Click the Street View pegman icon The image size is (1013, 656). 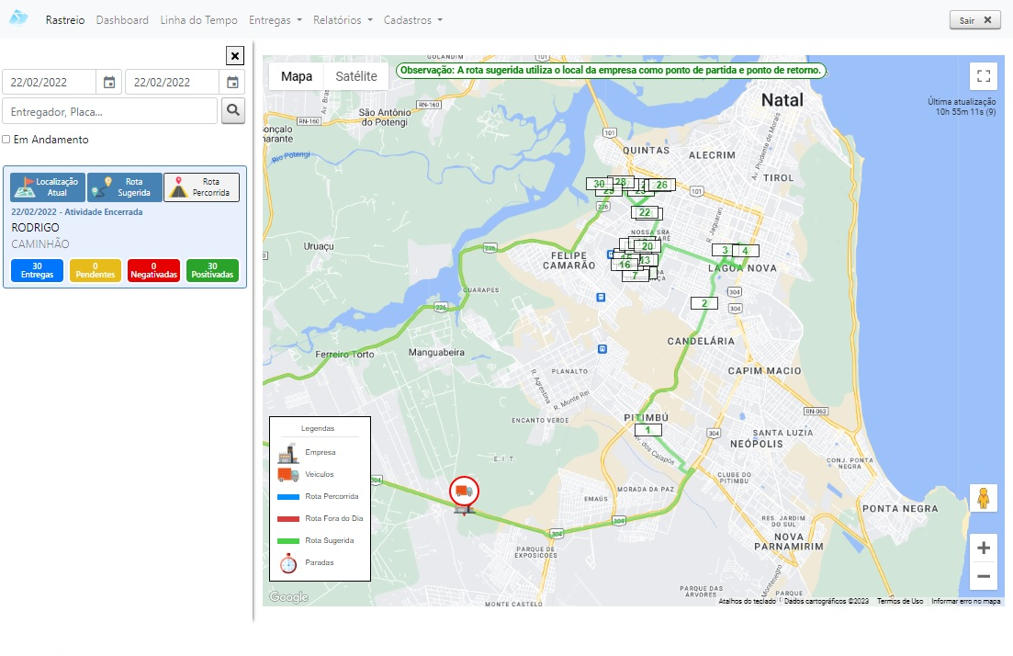click(x=984, y=498)
